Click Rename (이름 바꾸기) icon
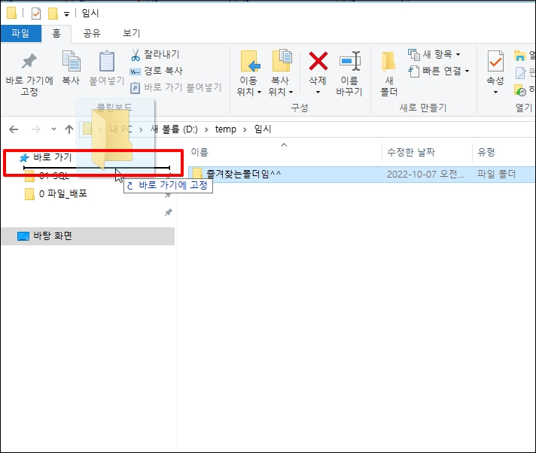The width and height of the screenshot is (536, 453). pyautogui.click(x=349, y=61)
